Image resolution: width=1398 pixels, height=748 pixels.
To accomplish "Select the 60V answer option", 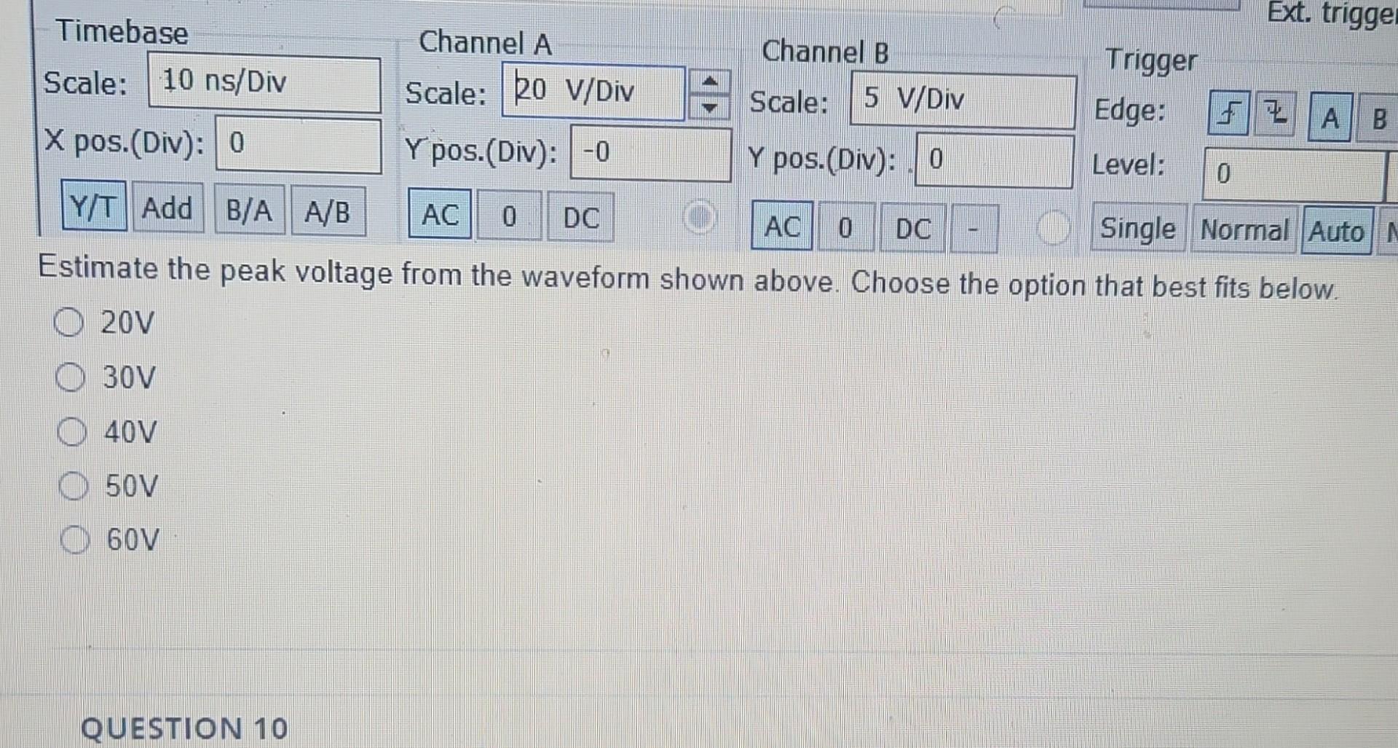I will [74, 540].
